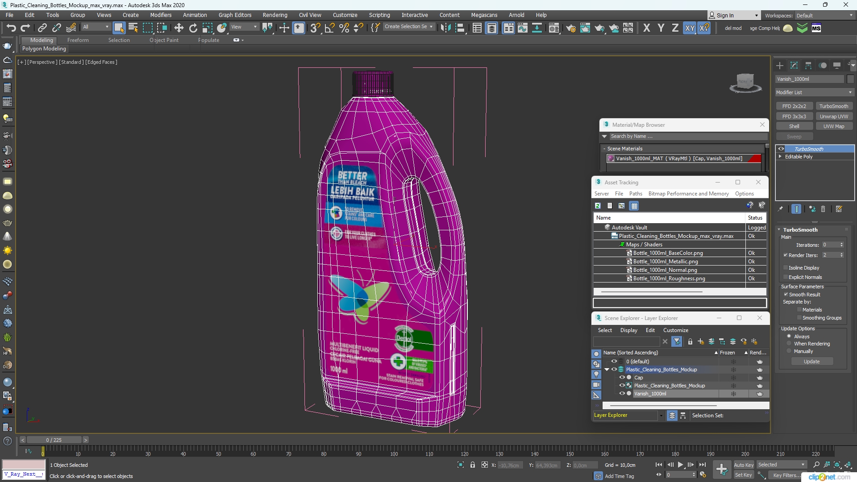Click the Vanish_1000ml object color swatch
The image size is (857, 482).
coord(850,79)
